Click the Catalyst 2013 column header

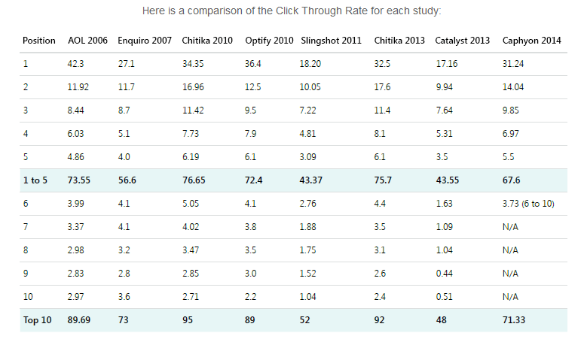(x=462, y=40)
